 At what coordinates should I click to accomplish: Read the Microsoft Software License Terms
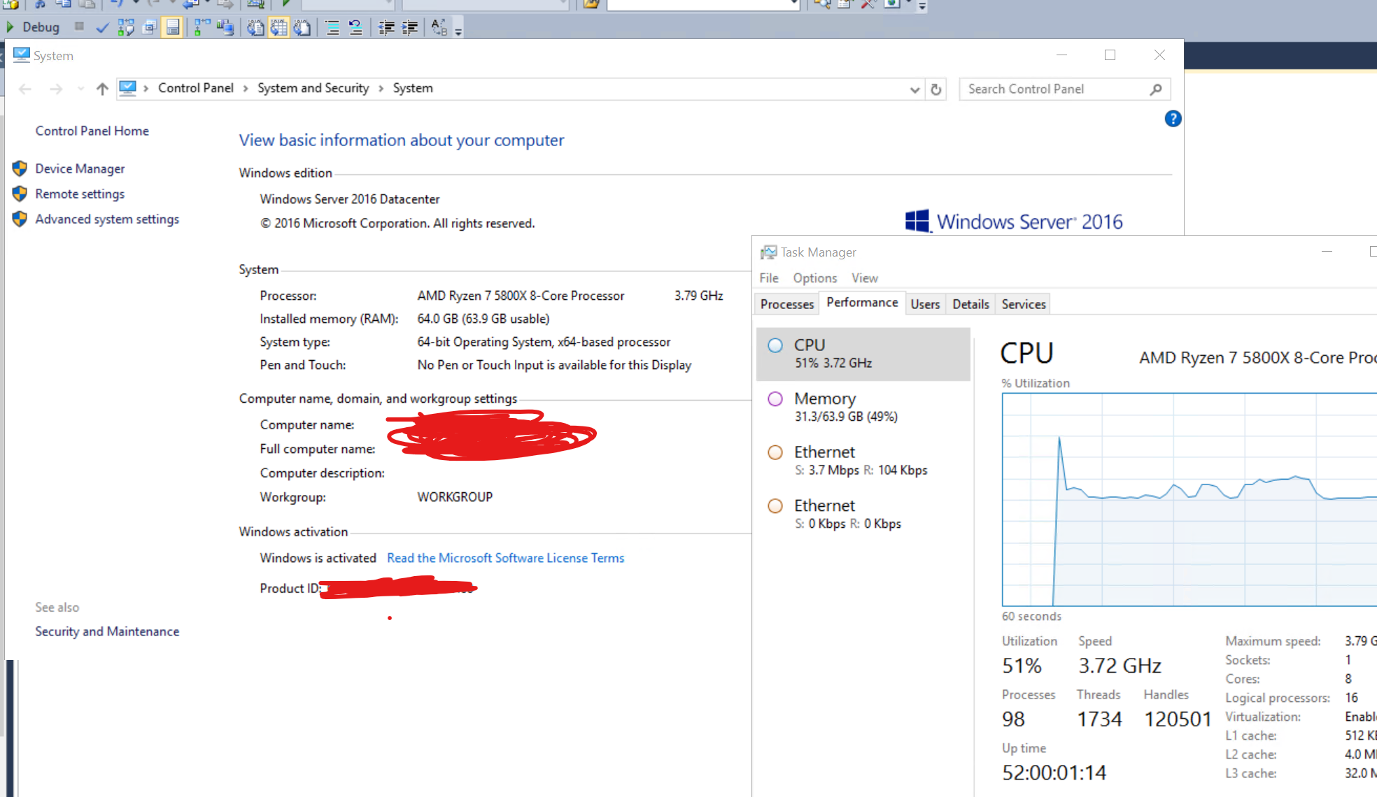pos(505,558)
